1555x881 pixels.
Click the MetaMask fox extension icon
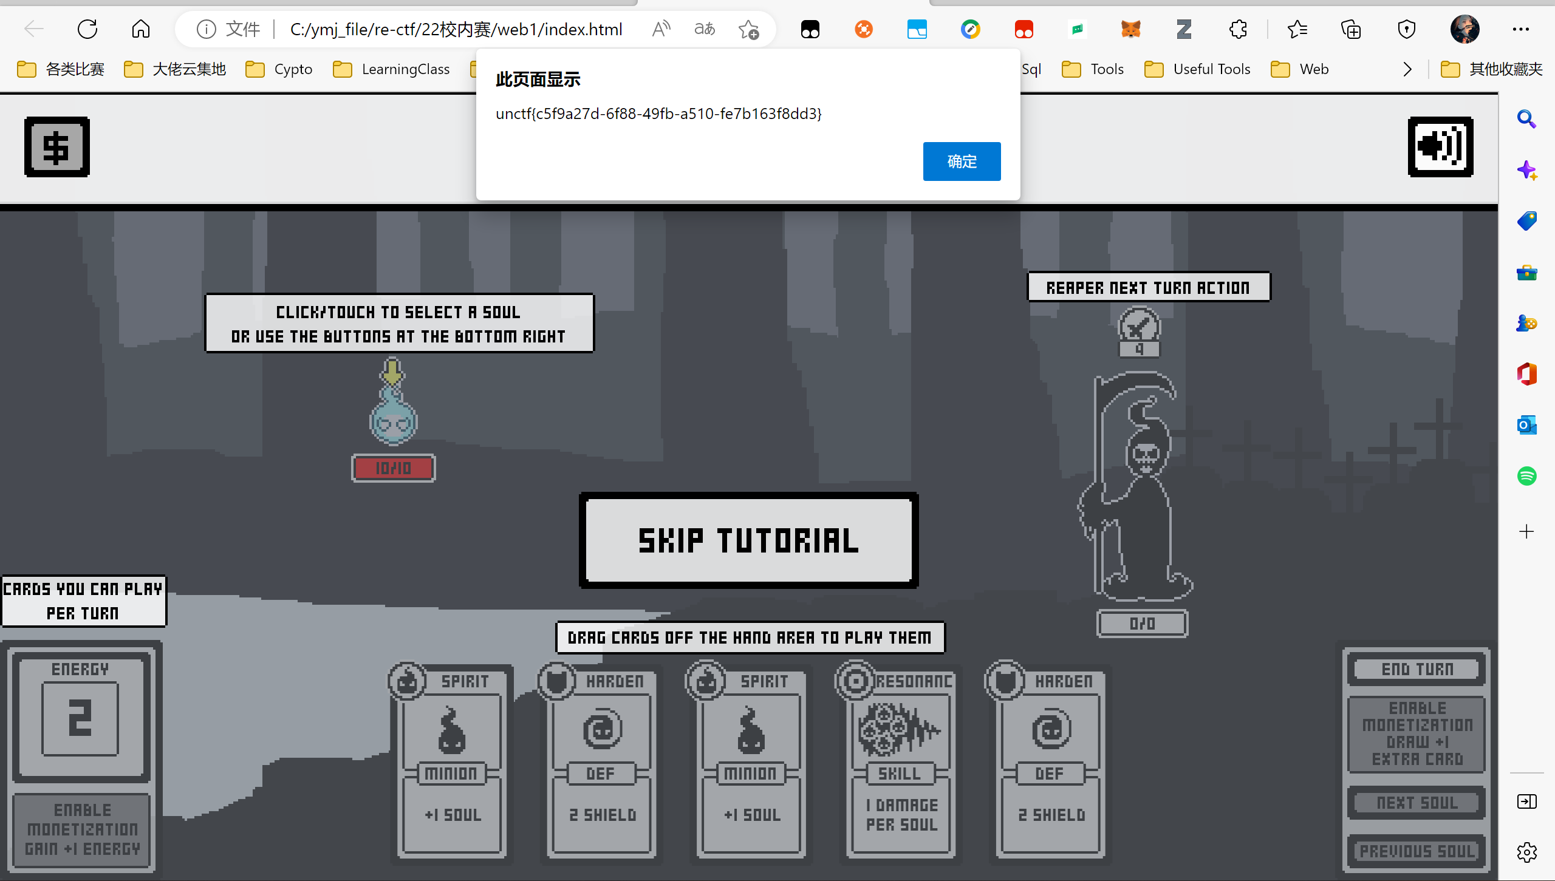pos(1130,29)
